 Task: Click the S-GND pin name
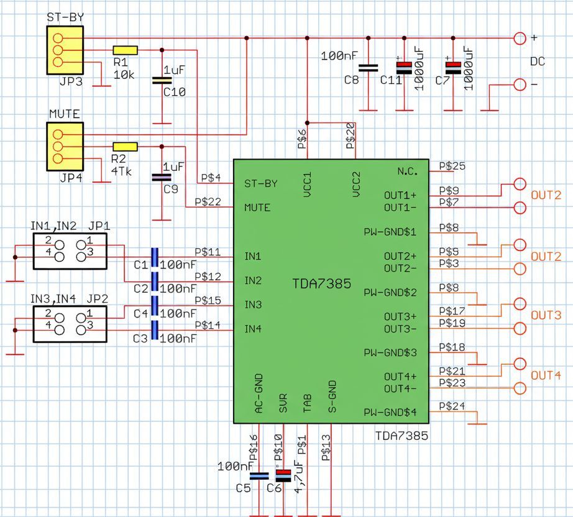[332, 397]
